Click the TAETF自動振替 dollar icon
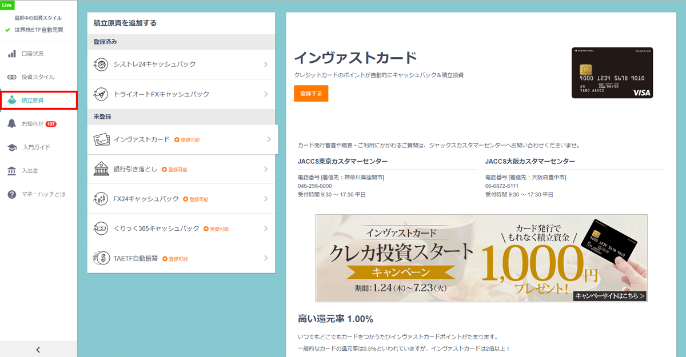Screen dimensions: 686x357 pyautogui.click(x=101, y=258)
